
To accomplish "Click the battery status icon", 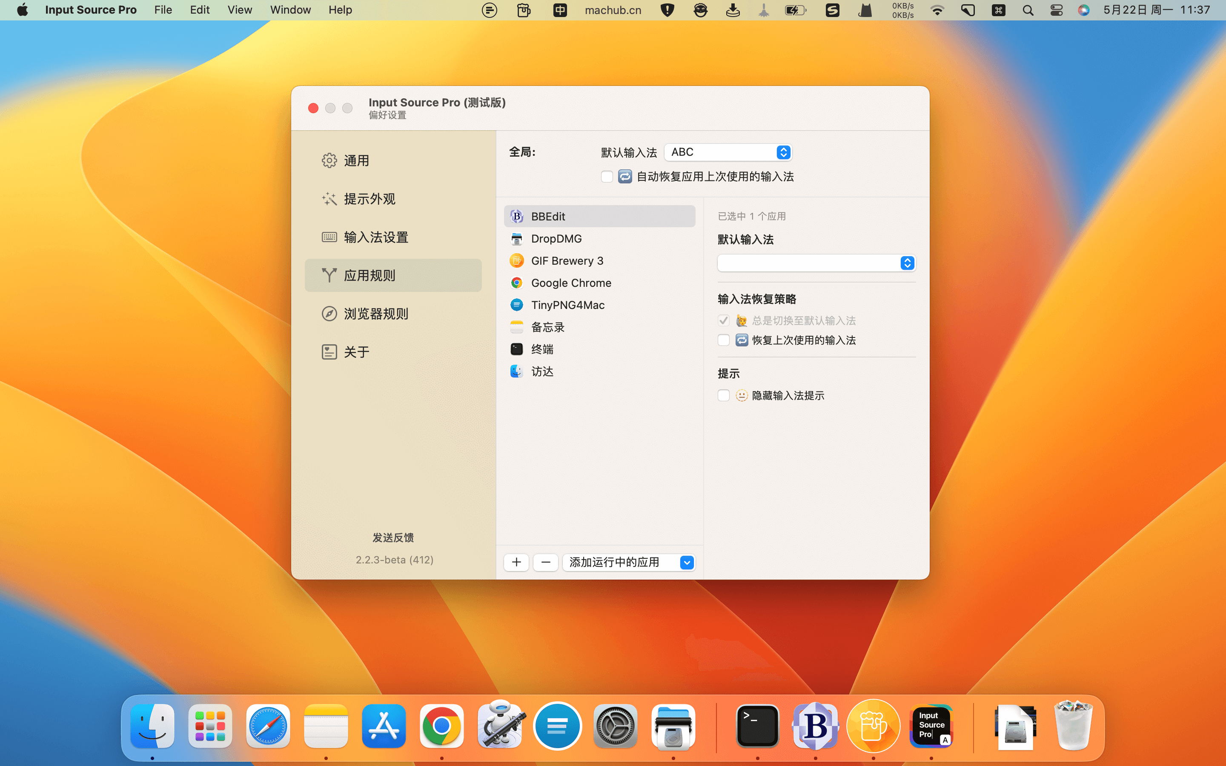I will click(795, 10).
